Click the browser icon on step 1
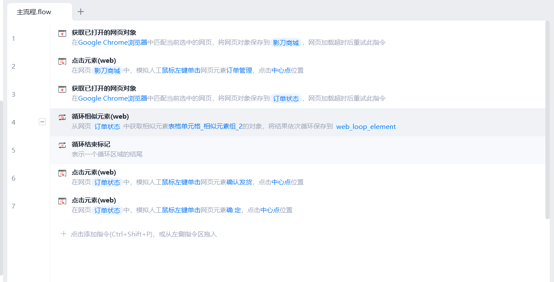554x282 pixels. 62,33
